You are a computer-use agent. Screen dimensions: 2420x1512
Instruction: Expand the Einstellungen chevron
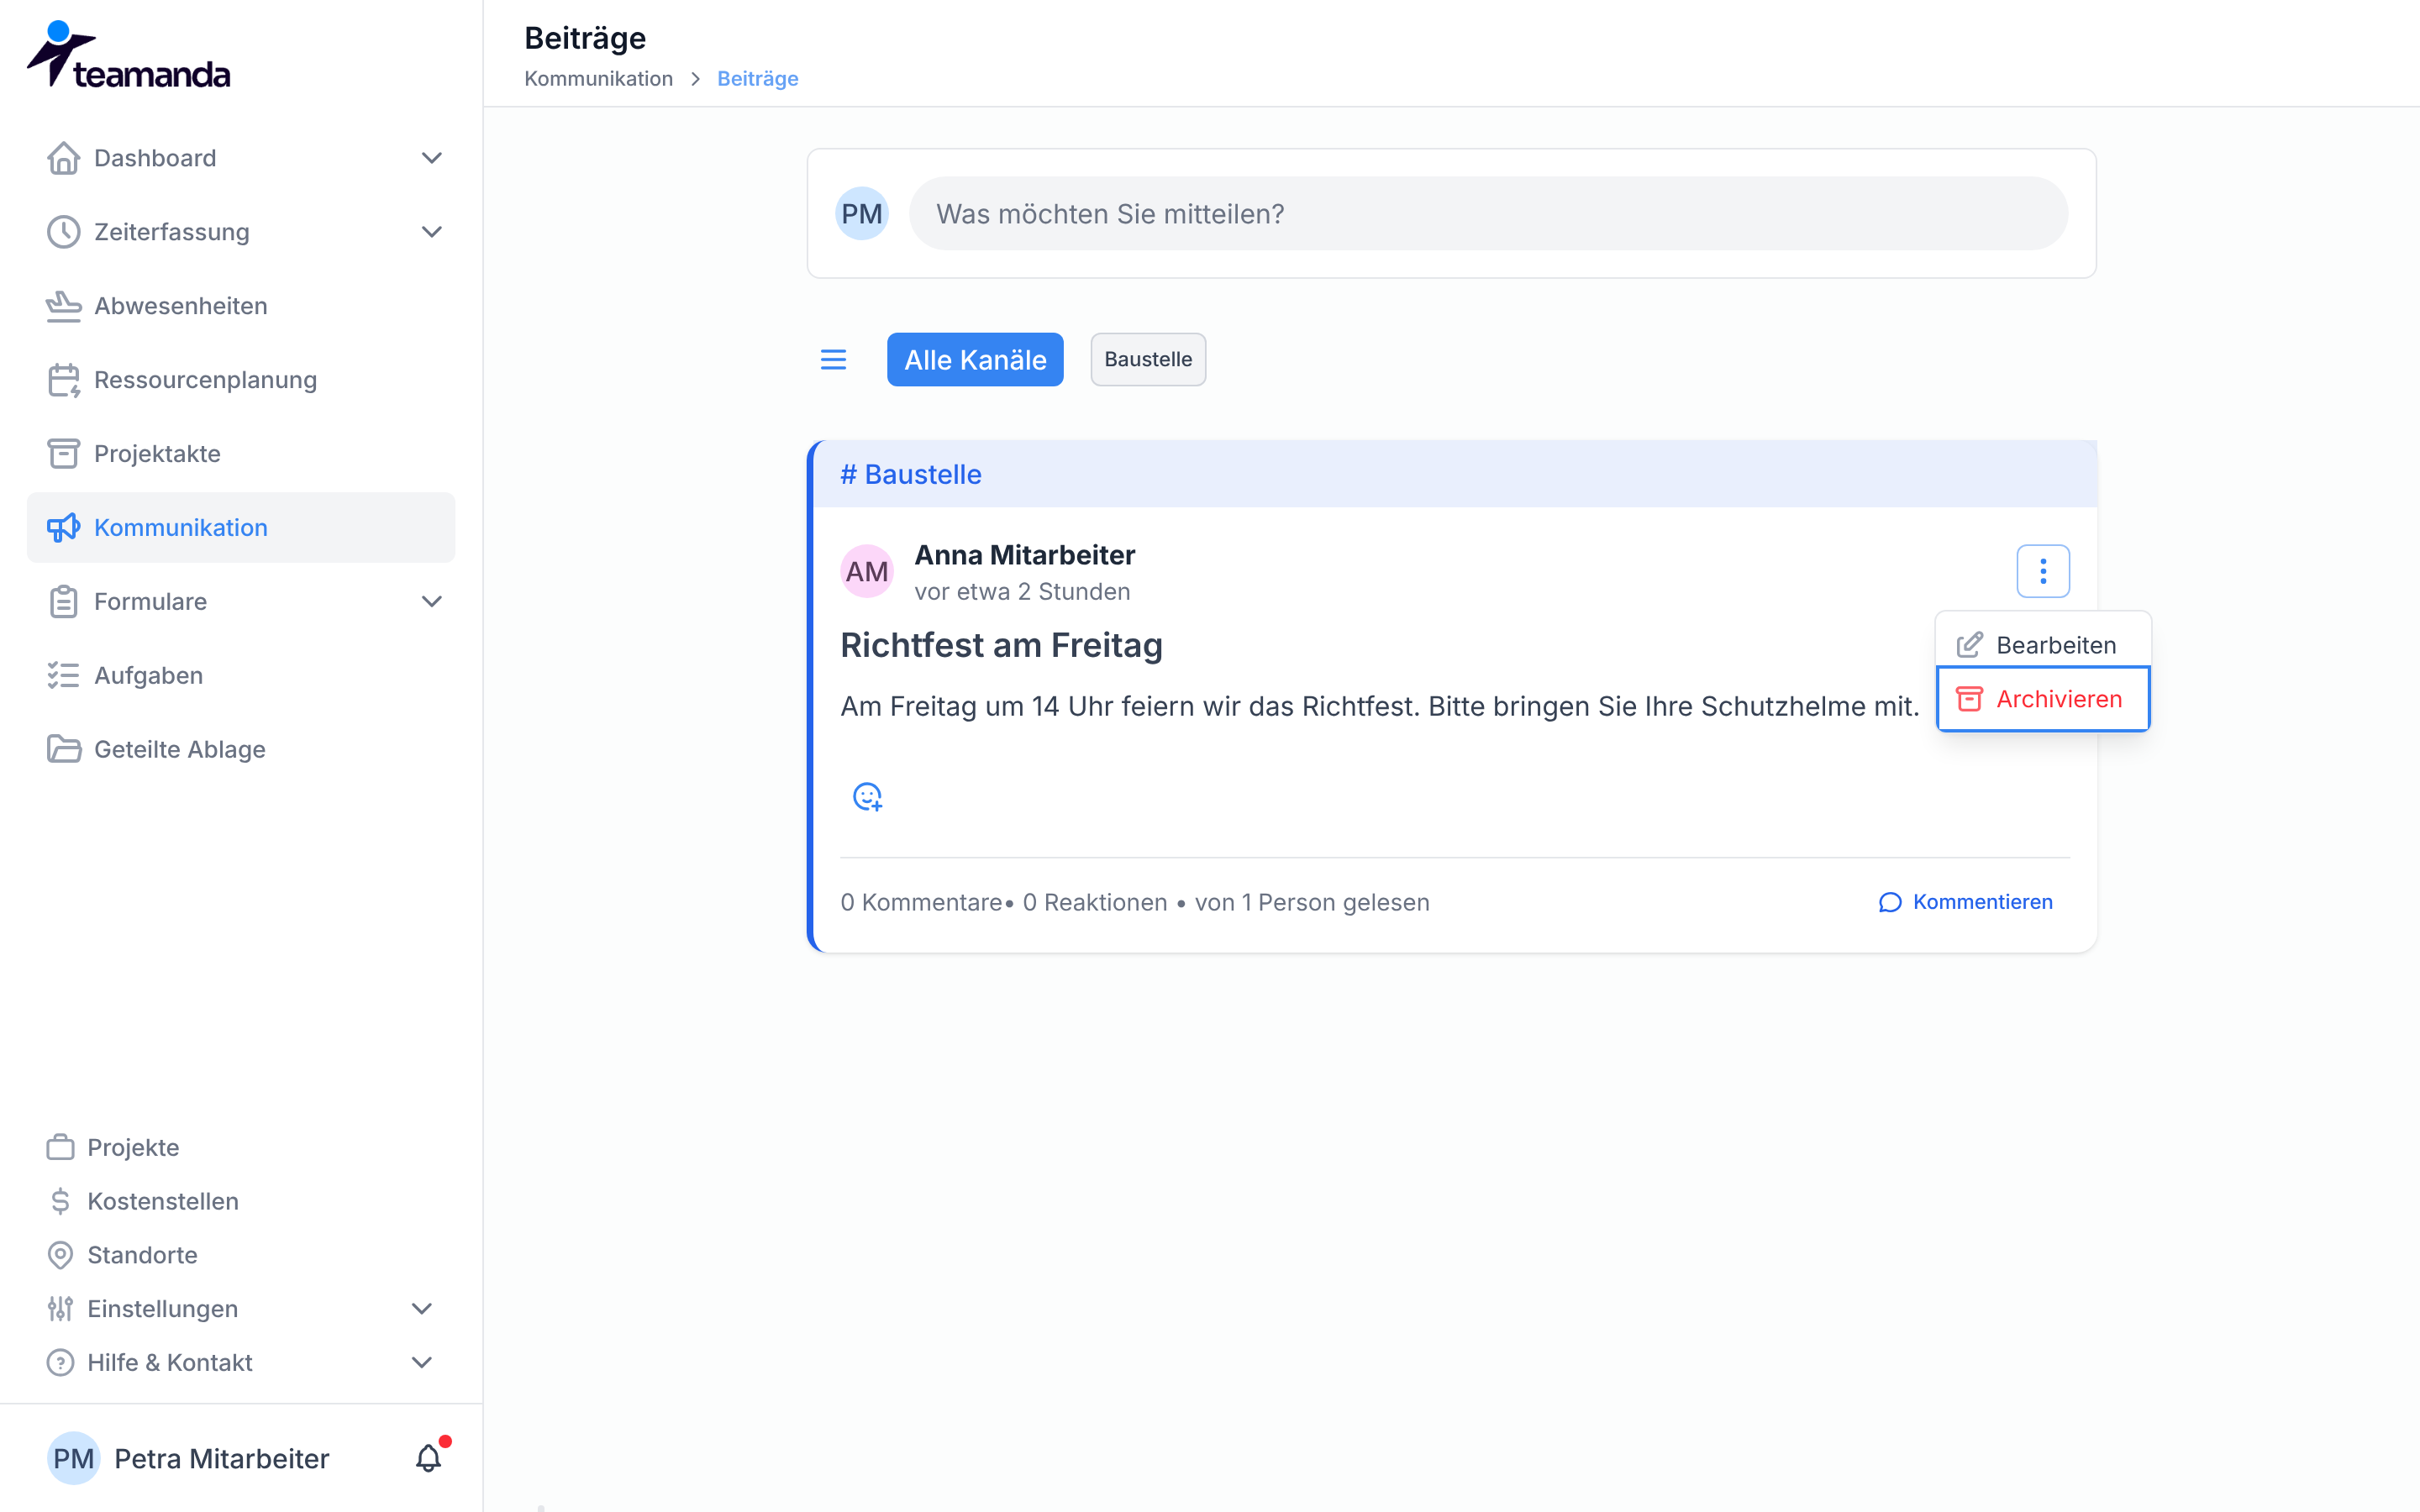click(x=422, y=1309)
